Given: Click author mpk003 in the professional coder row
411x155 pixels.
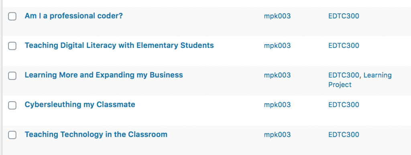Looking at the screenshot, I should coord(277,16).
